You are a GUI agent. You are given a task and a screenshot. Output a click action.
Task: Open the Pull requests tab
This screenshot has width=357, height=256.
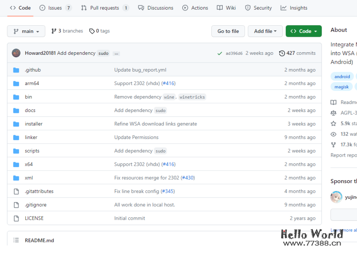point(105,8)
